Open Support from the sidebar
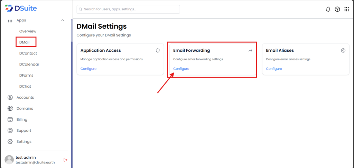The image size is (354, 168). [24, 130]
